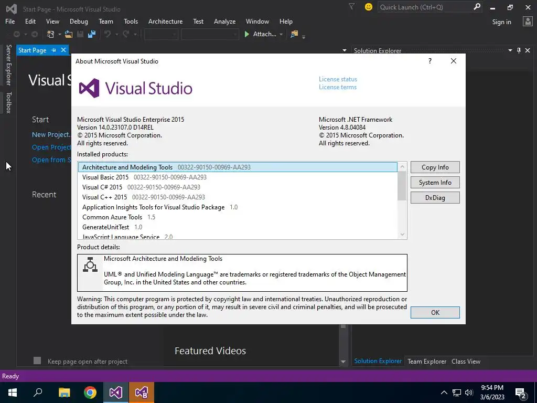Switch to the Team Explorer tab
Image resolution: width=537 pixels, height=403 pixels.
[x=427, y=361]
